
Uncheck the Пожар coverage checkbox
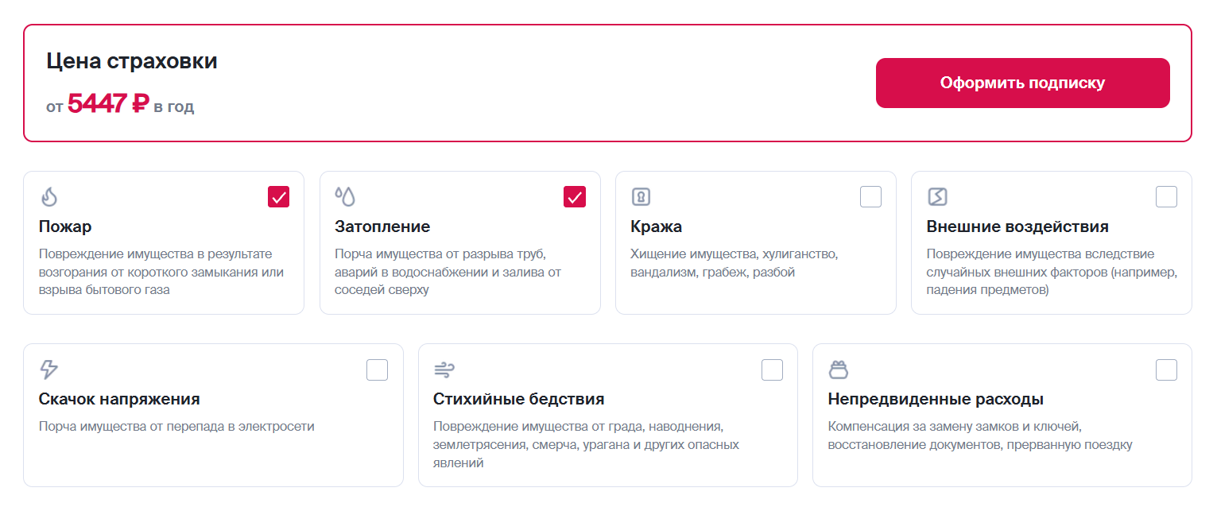click(x=278, y=196)
